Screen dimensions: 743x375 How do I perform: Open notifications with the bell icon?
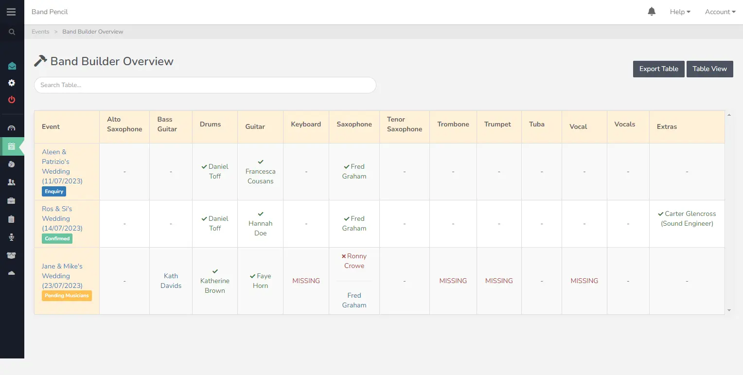pyautogui.click(x=652, y=12)
